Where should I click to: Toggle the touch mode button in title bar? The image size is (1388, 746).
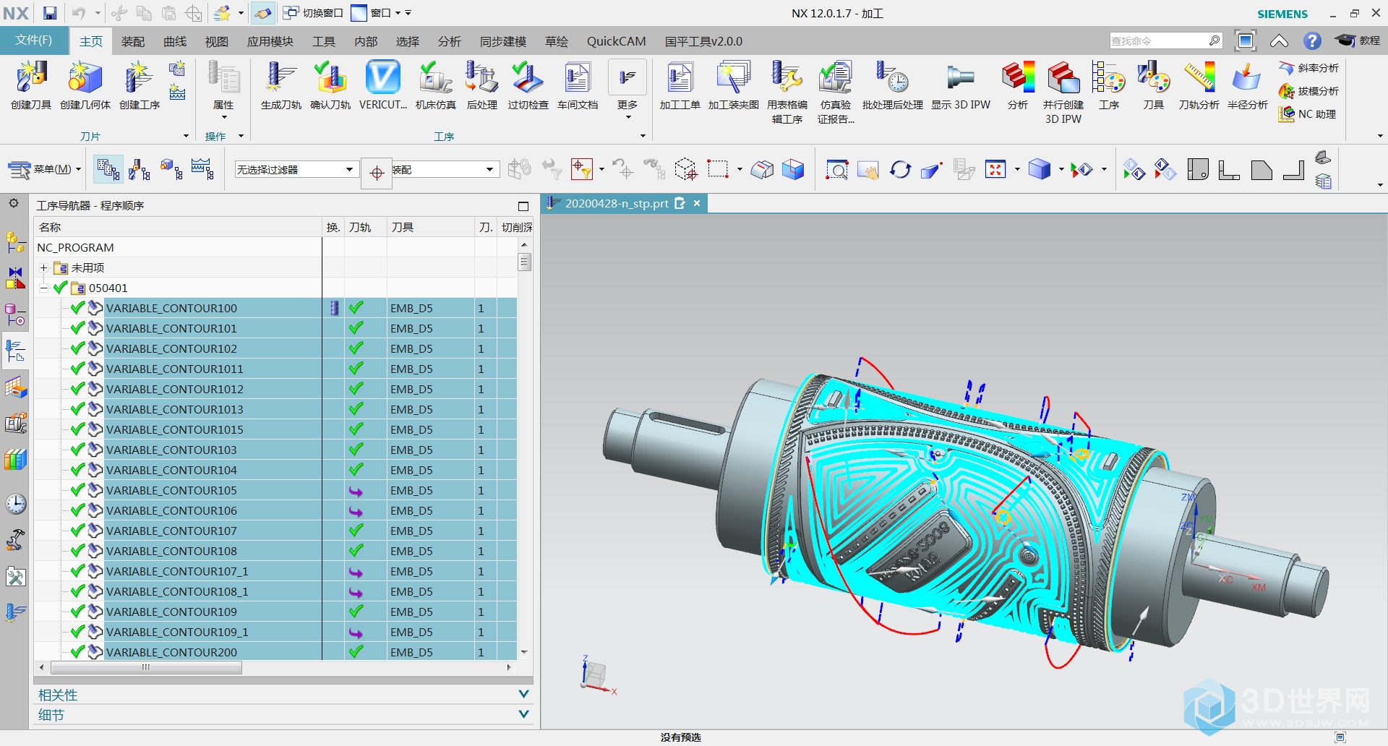[x=263, y=13]
